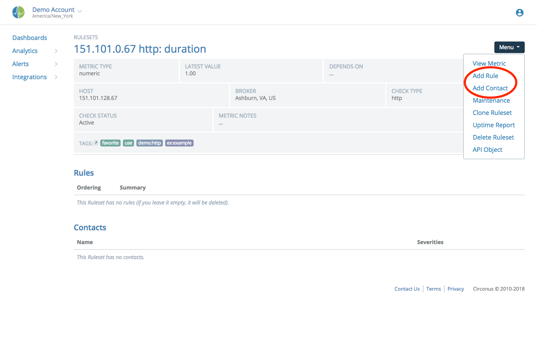The image size is (537, 341).
Task: Select Add Rule from the menu
Action: [486, 76]
